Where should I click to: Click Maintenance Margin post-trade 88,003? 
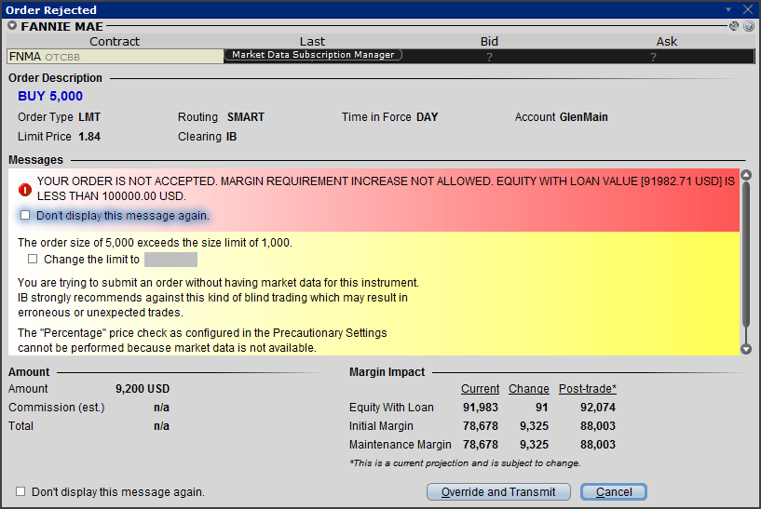tap(598, 445)
